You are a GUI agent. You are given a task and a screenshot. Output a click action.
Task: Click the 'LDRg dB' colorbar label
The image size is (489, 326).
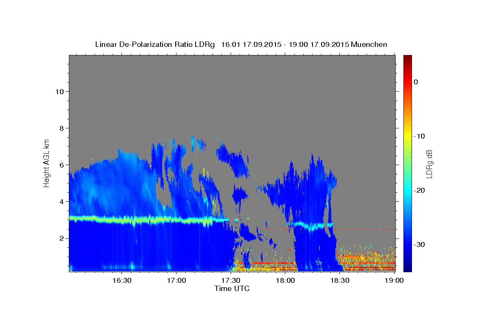(429, 164)
